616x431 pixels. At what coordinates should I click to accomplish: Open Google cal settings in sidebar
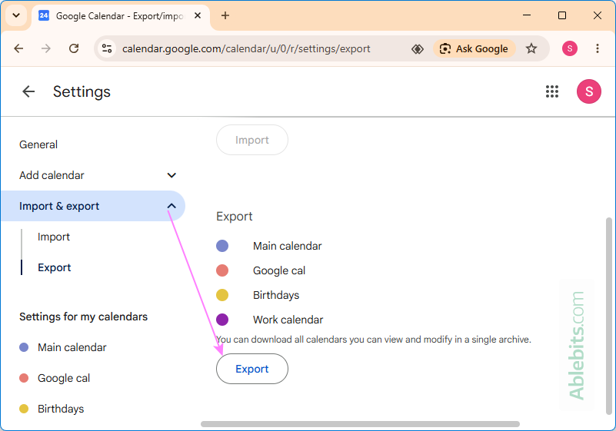[64, 378]
